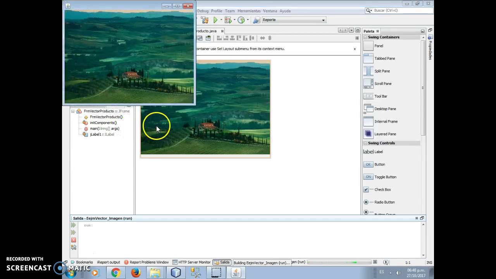Select Internal Frame in the palette
This screenshot has height=279, width=496.
point(381,121)
